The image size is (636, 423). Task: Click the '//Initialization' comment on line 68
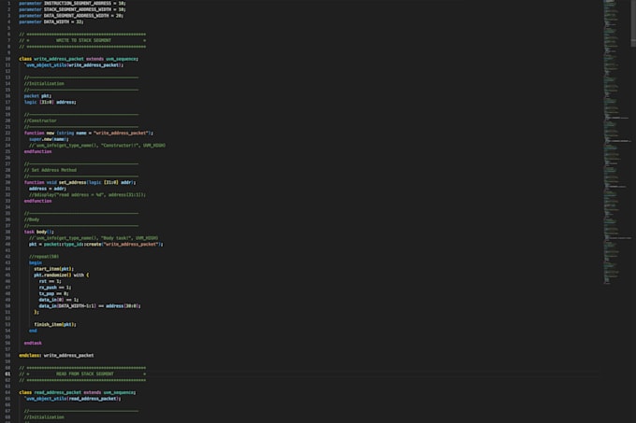point(44,416)
